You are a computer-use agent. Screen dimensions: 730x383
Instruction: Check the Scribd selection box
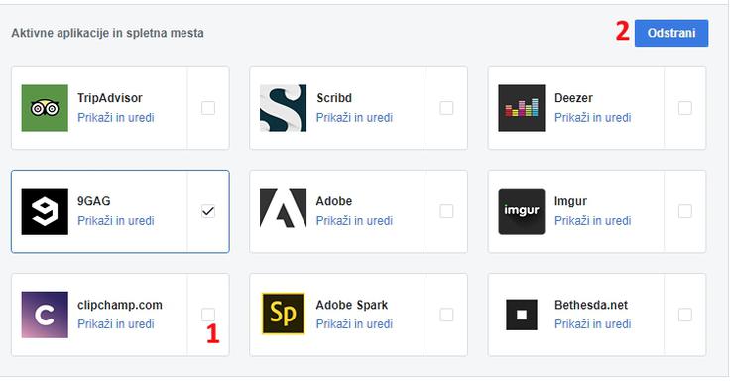(x=446, y=108)
